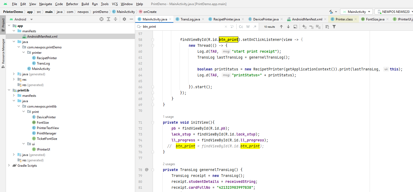The width and height of the screenshot is (413, 192).
Task: Close the TransLog.java tab
Action: (x=203, y=19)
